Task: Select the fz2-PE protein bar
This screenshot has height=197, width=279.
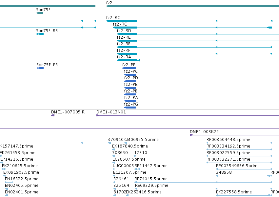Action: pos(130,88)
